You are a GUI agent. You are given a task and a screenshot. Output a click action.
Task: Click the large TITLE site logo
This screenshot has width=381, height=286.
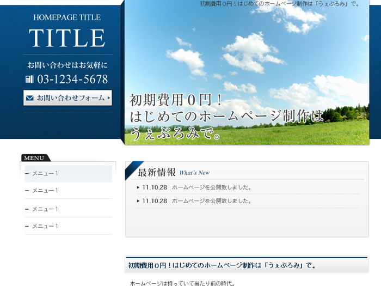coord(67,38)
